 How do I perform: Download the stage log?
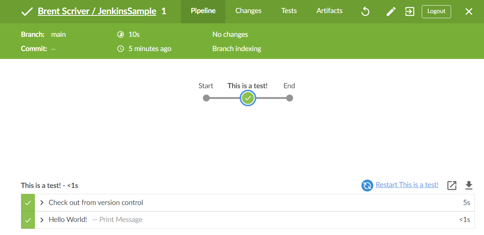[x=469, y=185]
